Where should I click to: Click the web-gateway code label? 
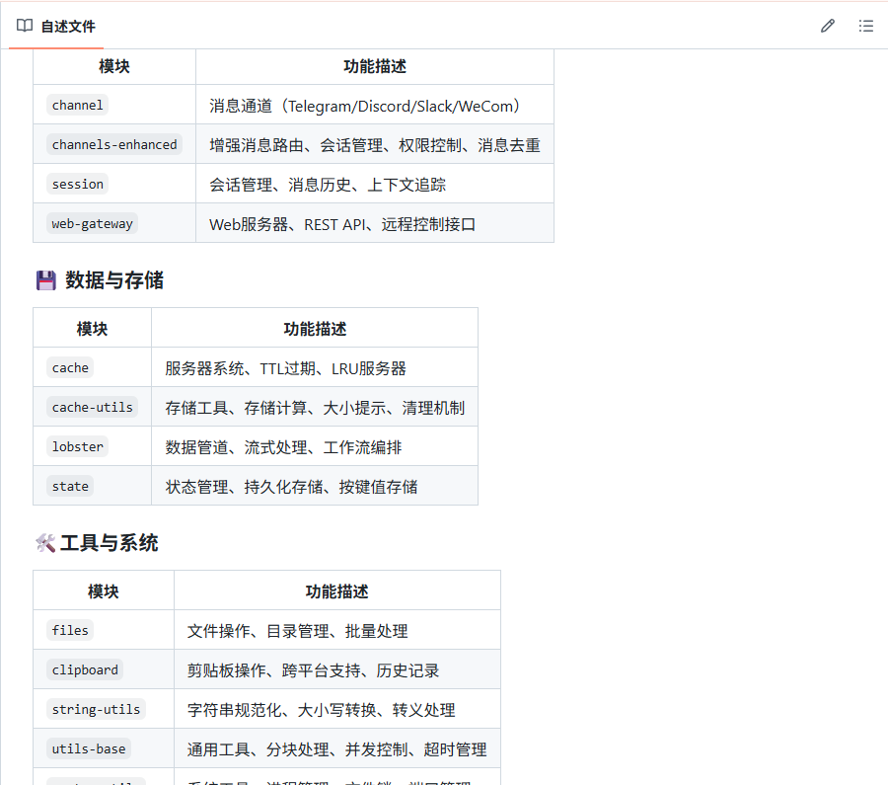(x=92, y=223)
